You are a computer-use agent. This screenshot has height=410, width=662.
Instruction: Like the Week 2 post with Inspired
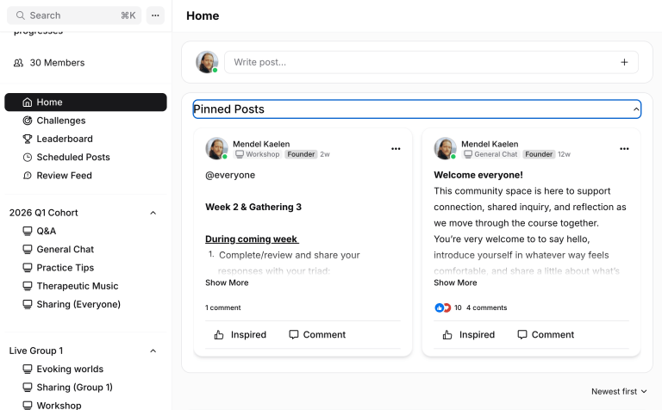point(240,335)
